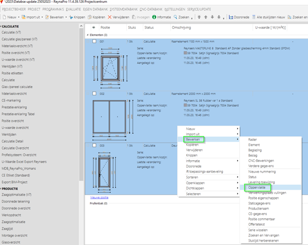Open Materiaaloverzicht (V7) report
The height and width of the screenshot is (245, 308).
tap(17, 46)
